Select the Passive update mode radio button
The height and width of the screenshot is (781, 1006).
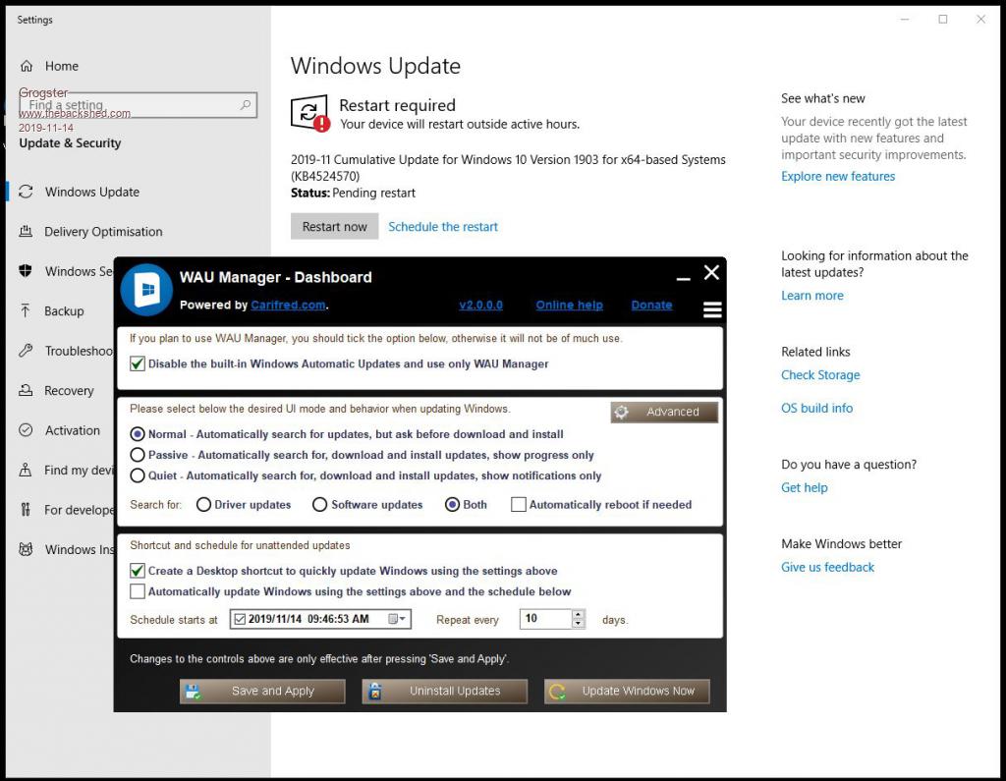138,455
